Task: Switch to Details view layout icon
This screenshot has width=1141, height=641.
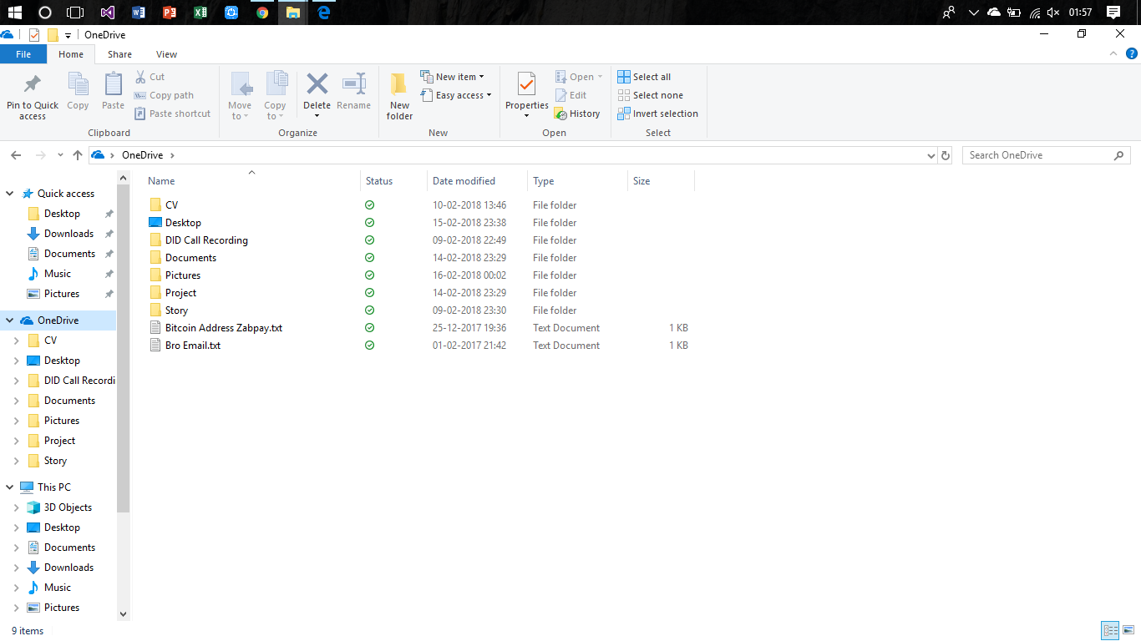Action: (1110, 631)
